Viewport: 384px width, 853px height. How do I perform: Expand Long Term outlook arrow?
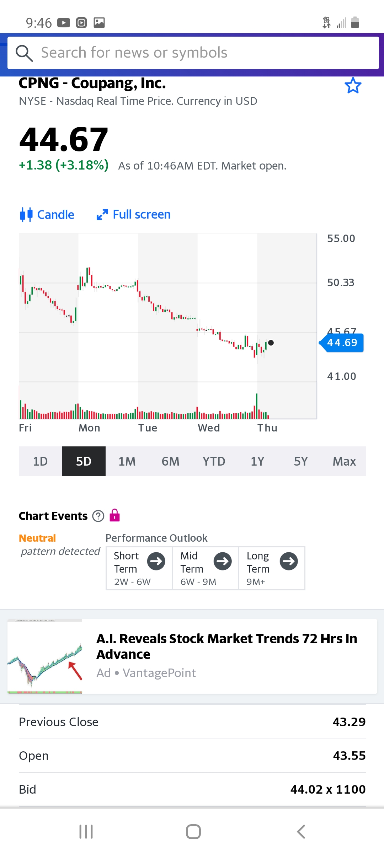289,561
